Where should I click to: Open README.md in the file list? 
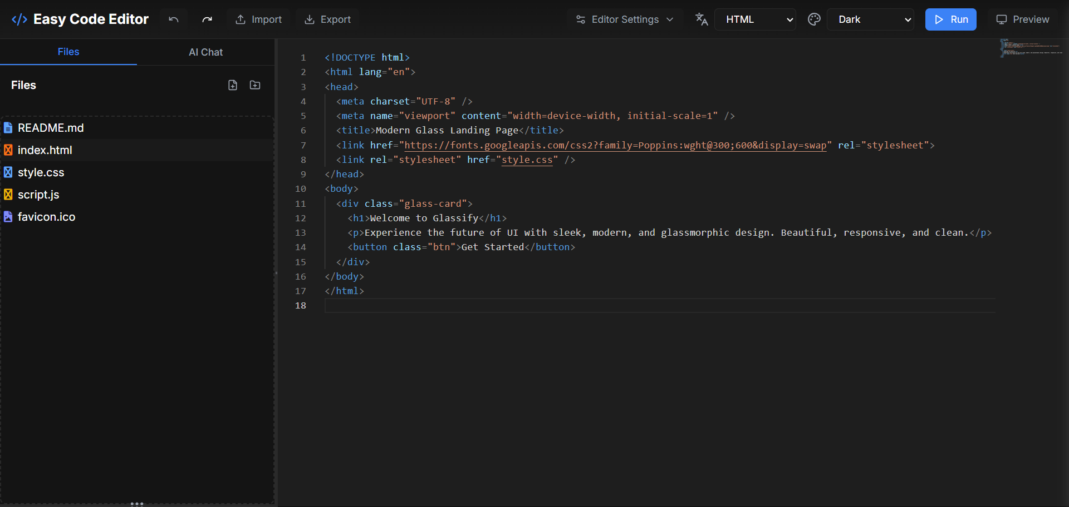[x=137, y=128]
